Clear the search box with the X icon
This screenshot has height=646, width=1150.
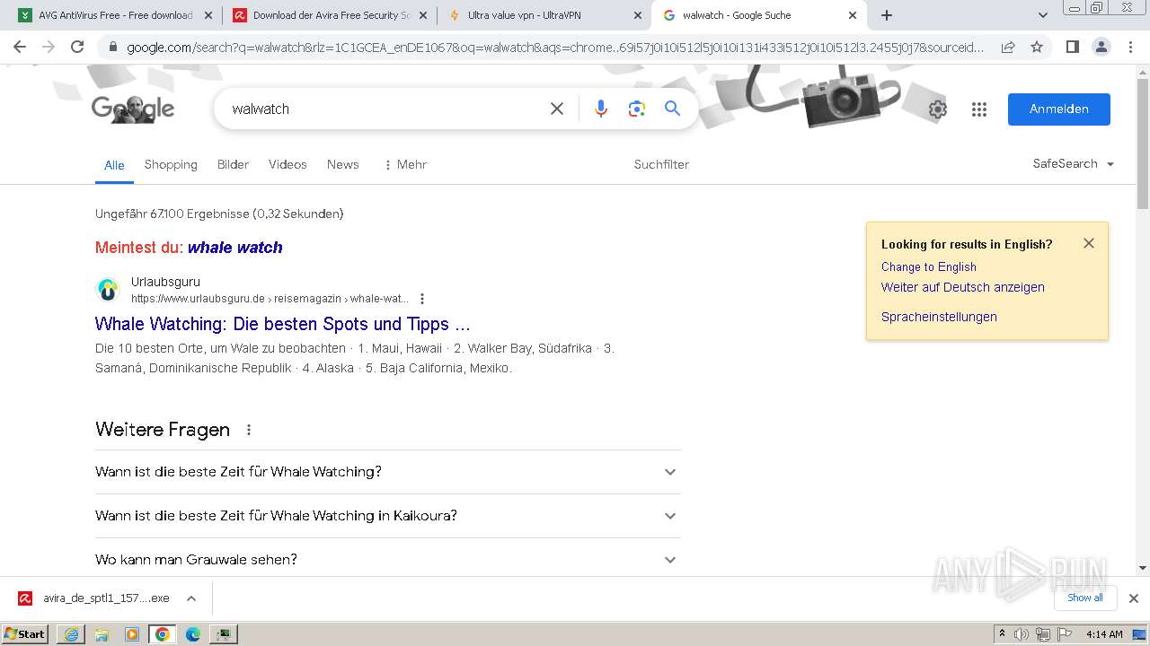point(557,109)
